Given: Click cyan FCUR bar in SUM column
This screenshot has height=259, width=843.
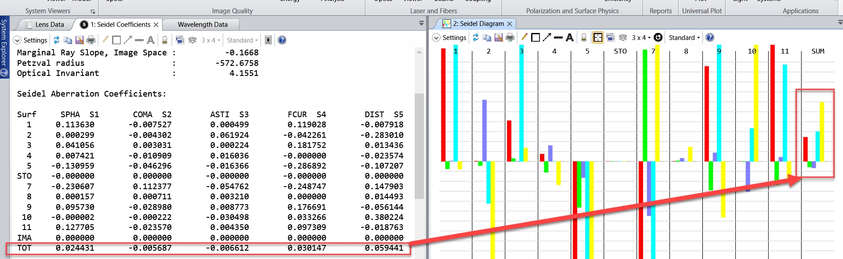Looking at the screenshot, I should (818, 147).
